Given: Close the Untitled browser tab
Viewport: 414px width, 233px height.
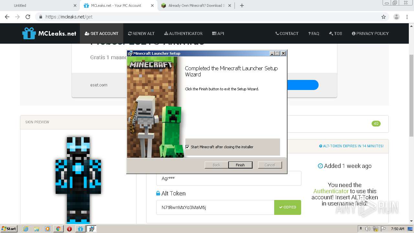Looking at the screenshot, I should [x=75, y=6].
